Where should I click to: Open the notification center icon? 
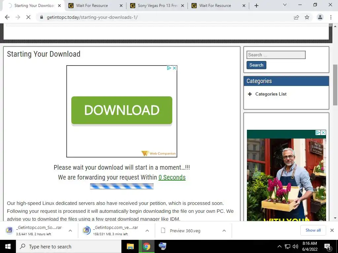click(328, 247)
